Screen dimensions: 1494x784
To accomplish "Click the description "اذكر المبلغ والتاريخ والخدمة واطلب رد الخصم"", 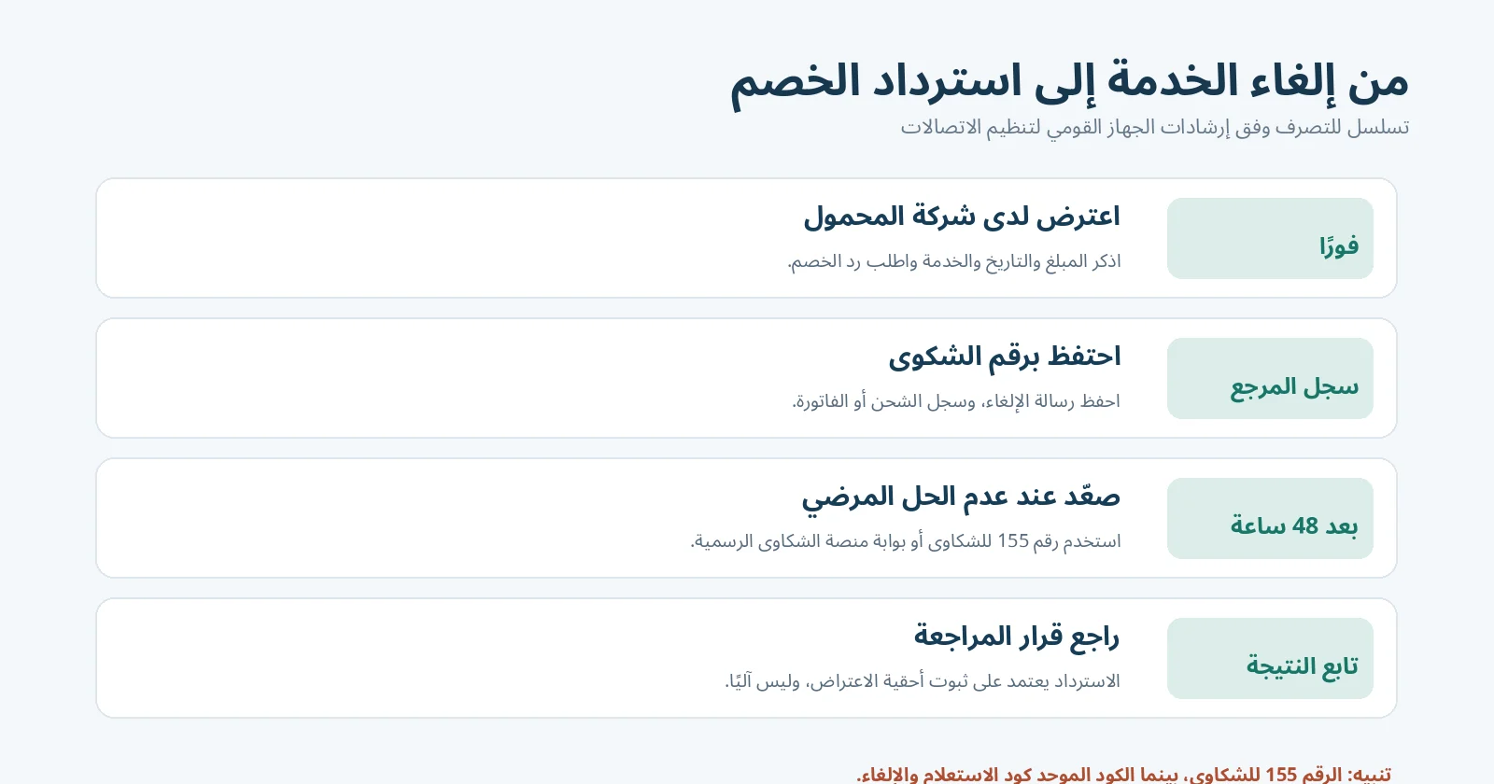I will (x=954, y=261).
